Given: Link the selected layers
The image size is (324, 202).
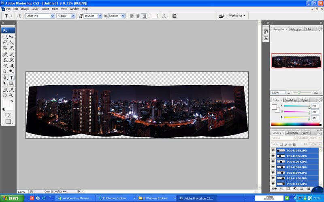Looking at the screenshot, I should coord(274,189).
